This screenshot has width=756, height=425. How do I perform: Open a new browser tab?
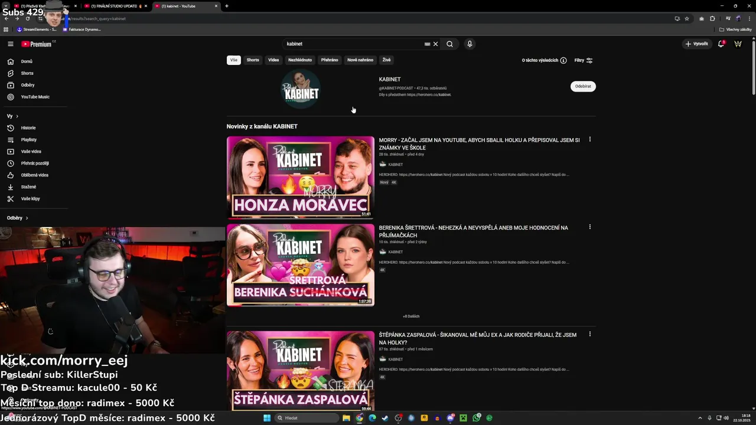[x=227, y=6]
